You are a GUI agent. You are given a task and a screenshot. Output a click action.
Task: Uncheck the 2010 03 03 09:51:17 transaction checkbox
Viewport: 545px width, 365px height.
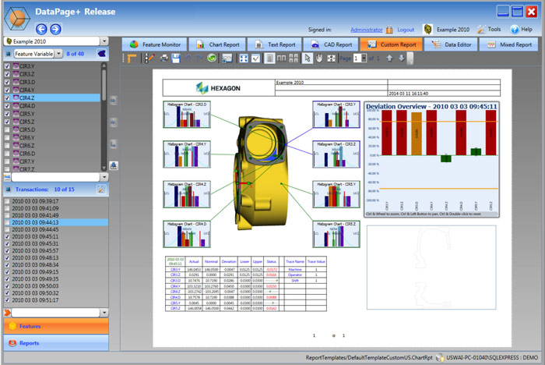tap(7, 299)
